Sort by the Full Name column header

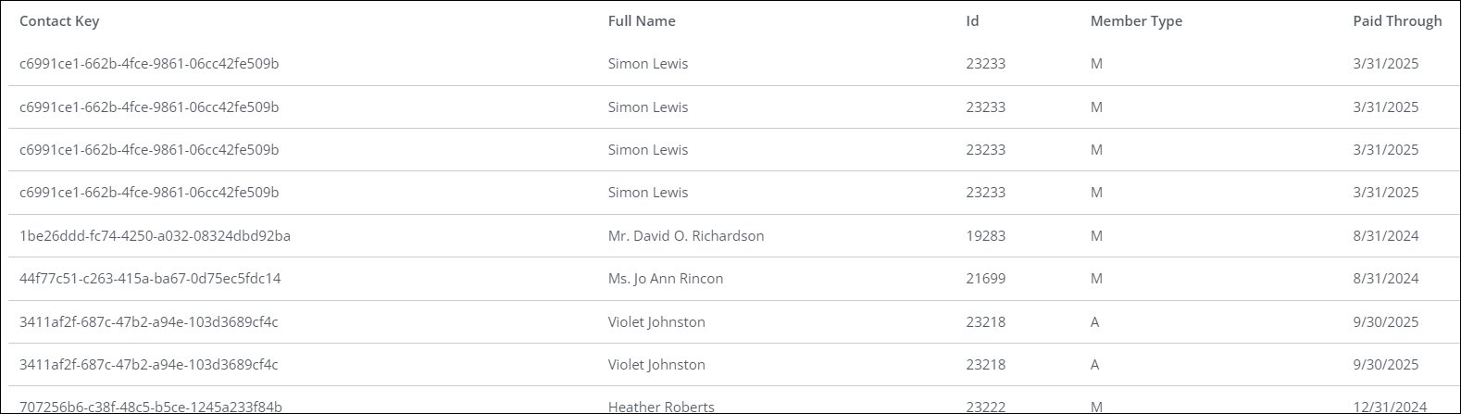[642, 21]
